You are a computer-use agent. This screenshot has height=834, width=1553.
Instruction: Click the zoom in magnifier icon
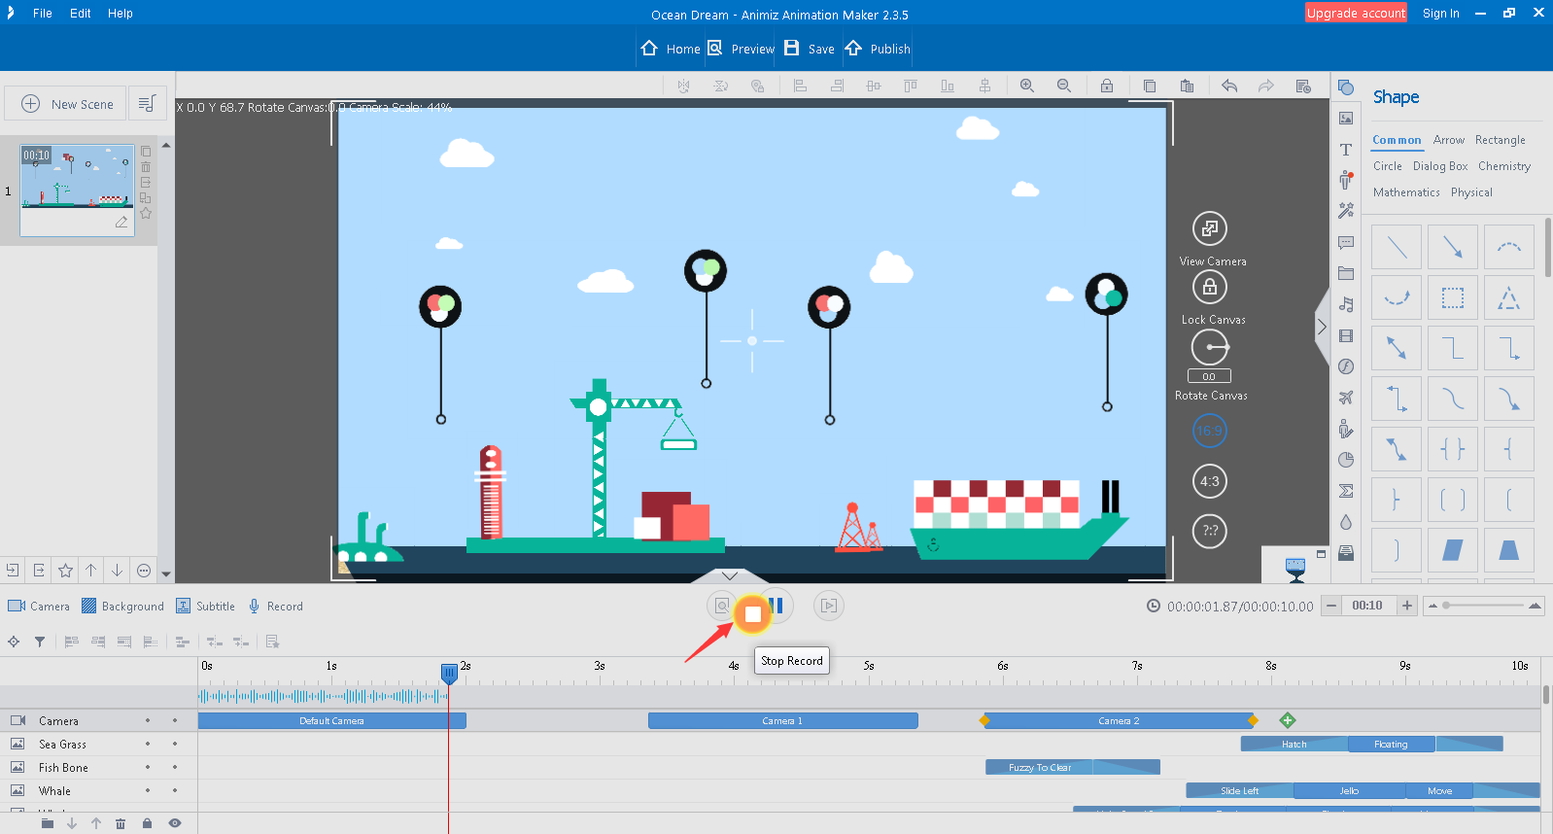click(x=1027, y=86)
